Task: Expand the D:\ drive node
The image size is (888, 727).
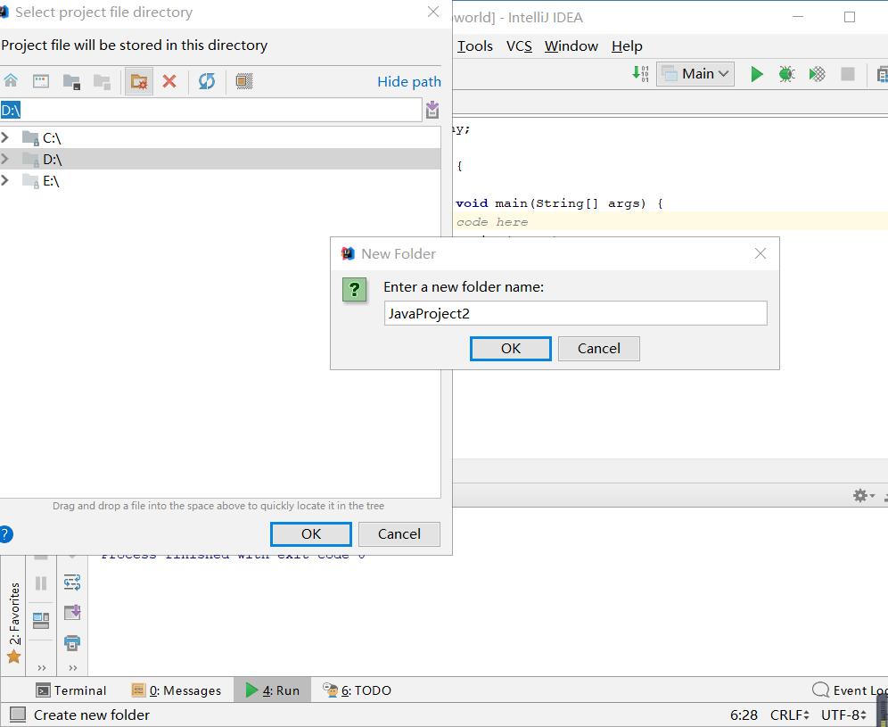Action: click(x=5, y=159)
